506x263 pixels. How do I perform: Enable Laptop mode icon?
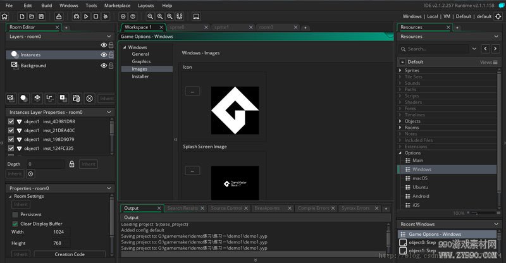point(196,16)
